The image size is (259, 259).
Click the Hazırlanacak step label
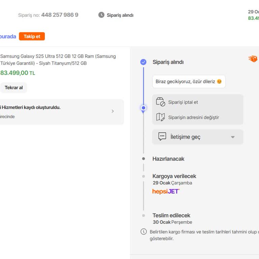tap(168, 159)
